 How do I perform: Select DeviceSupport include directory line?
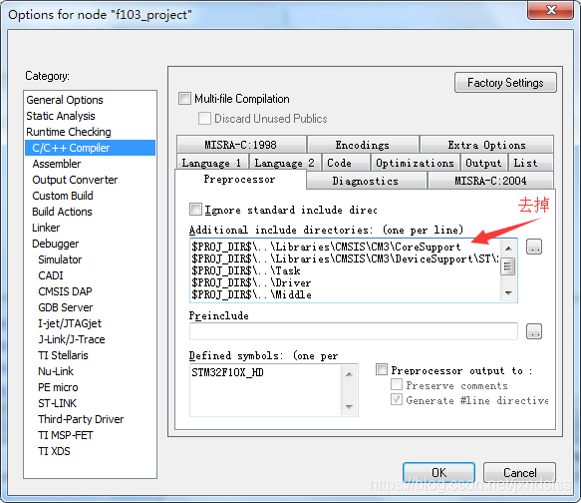point(345,258)
